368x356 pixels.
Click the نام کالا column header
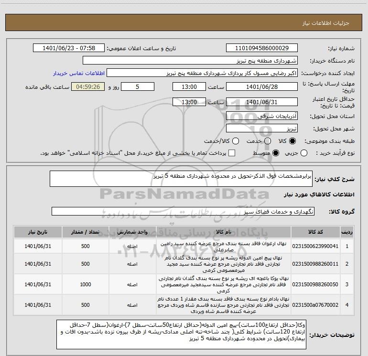[224, 232]
